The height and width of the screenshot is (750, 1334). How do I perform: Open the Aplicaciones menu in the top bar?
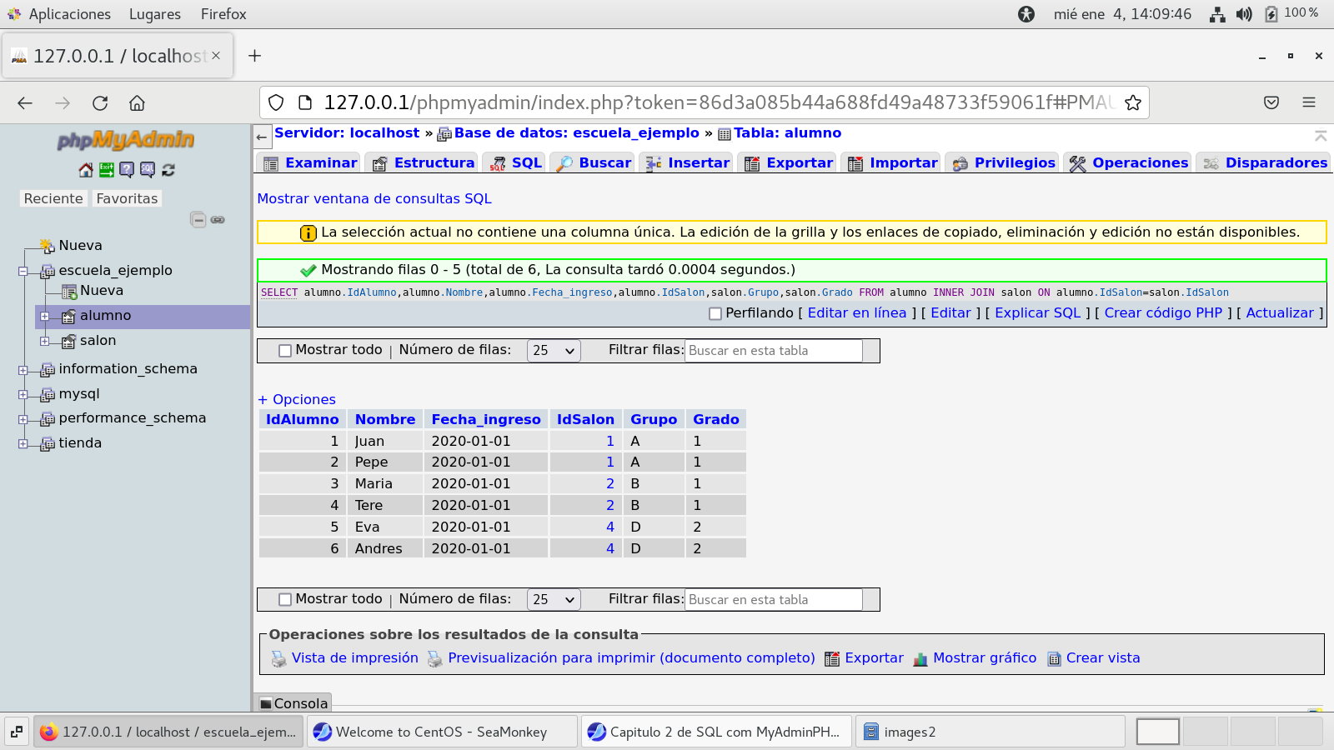(69, 14)
